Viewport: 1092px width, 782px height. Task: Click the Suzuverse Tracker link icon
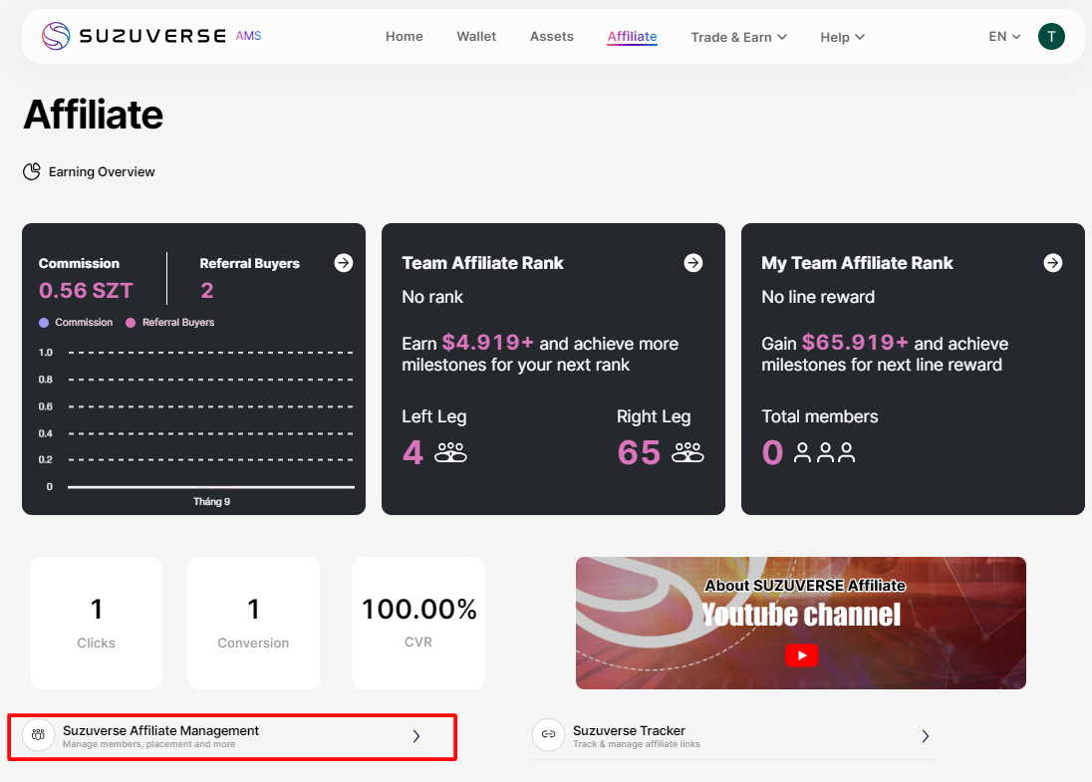pos(547,735)
